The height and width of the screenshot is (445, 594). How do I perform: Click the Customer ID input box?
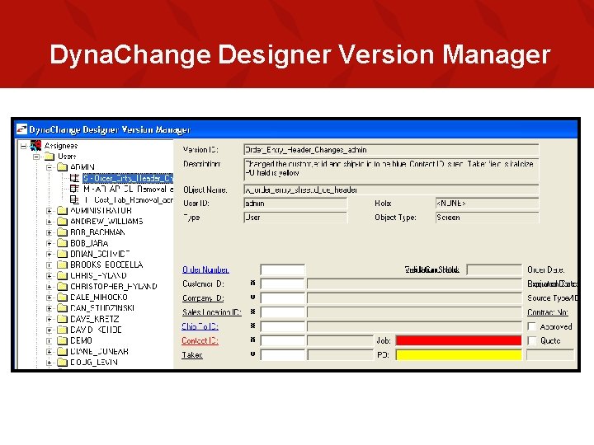click(x=283, y=283)
